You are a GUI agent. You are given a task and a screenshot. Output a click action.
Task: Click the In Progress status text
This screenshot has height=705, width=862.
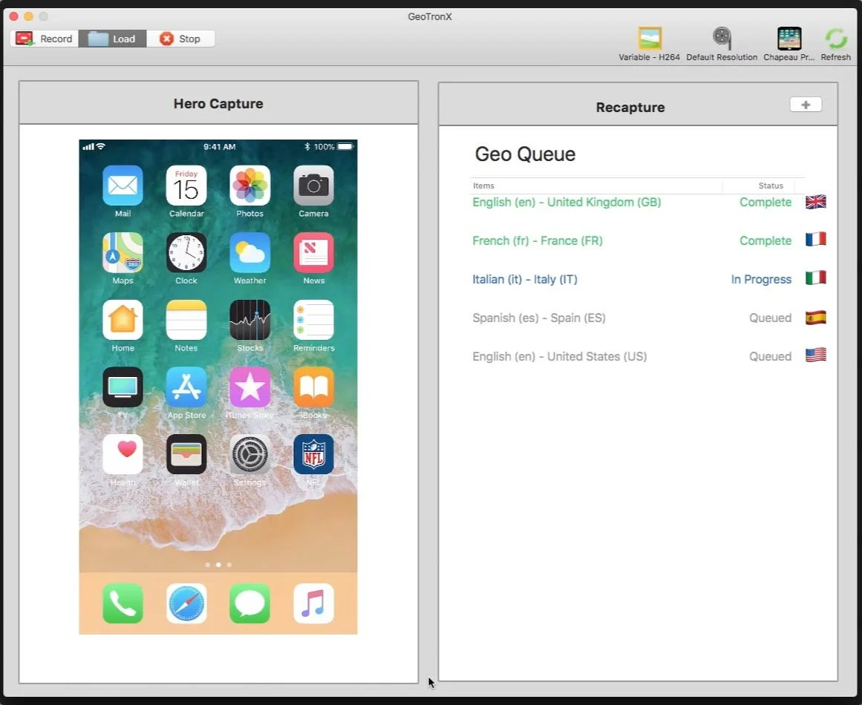pyautogui.click(x=761, y=279)
